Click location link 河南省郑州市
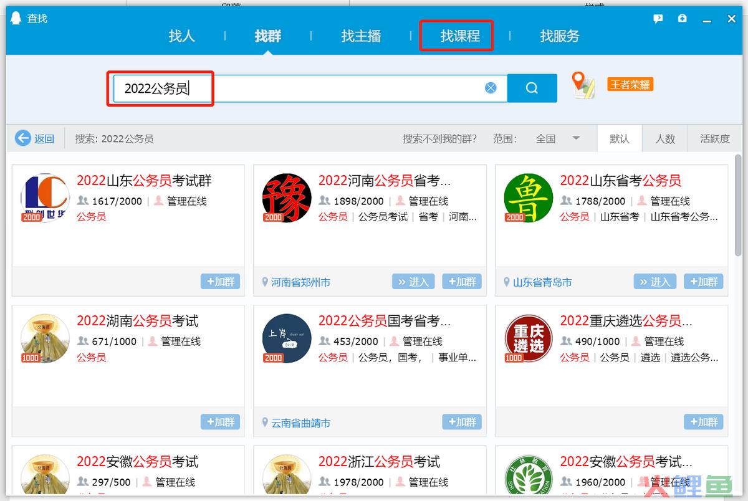748x501 pixels. click(300, 282)
